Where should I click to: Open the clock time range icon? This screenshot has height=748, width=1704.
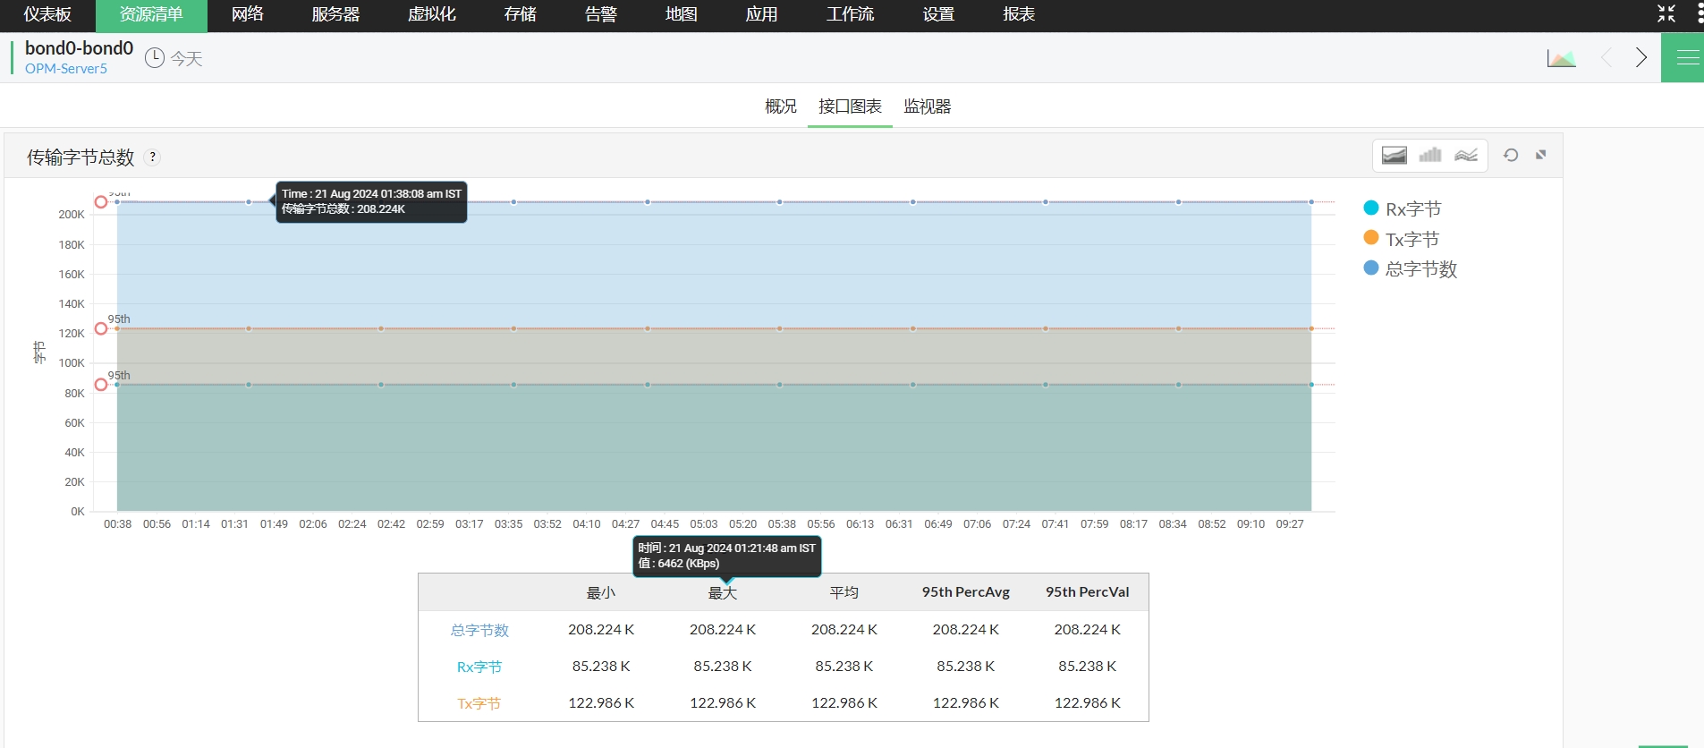[155, 58]
